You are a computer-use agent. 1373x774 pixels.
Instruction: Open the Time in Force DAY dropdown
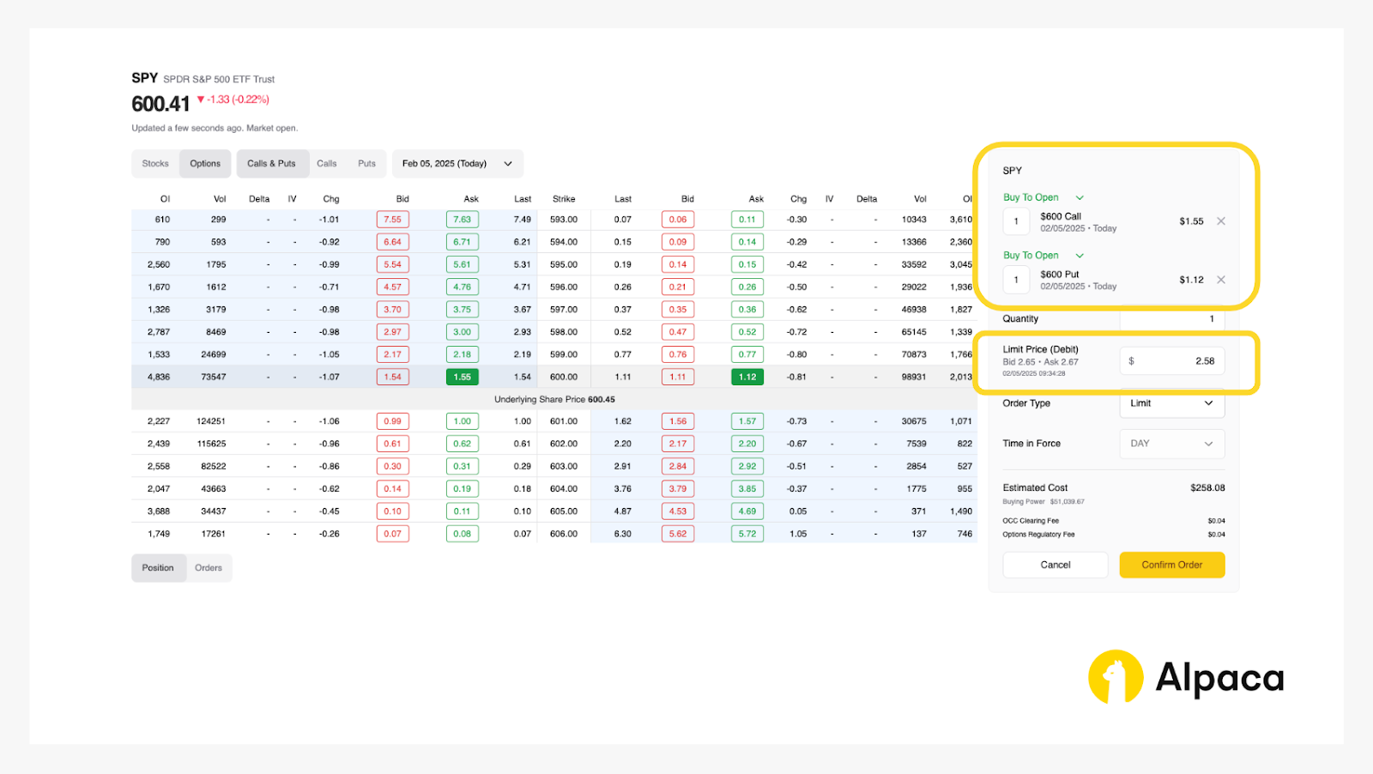tap(1172, 444)
